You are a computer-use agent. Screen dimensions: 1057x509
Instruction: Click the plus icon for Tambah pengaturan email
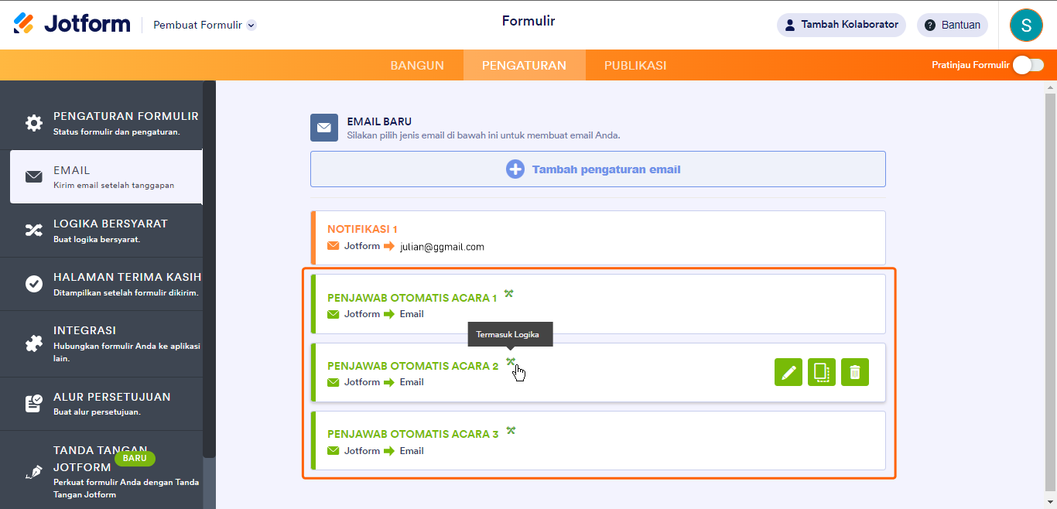tap(515, 169)
